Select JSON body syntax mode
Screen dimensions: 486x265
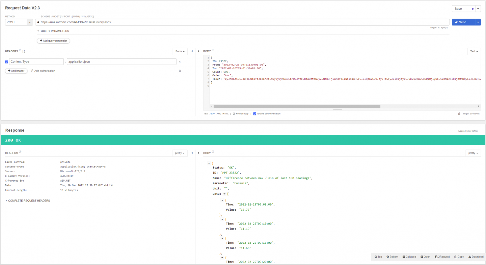(212, 114)
